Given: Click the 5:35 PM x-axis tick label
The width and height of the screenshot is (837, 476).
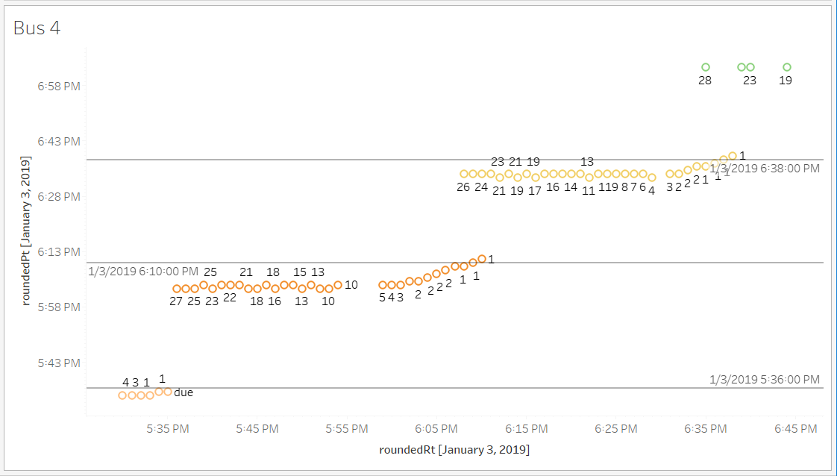Looking at the screenshot, I should coord(168,429).
